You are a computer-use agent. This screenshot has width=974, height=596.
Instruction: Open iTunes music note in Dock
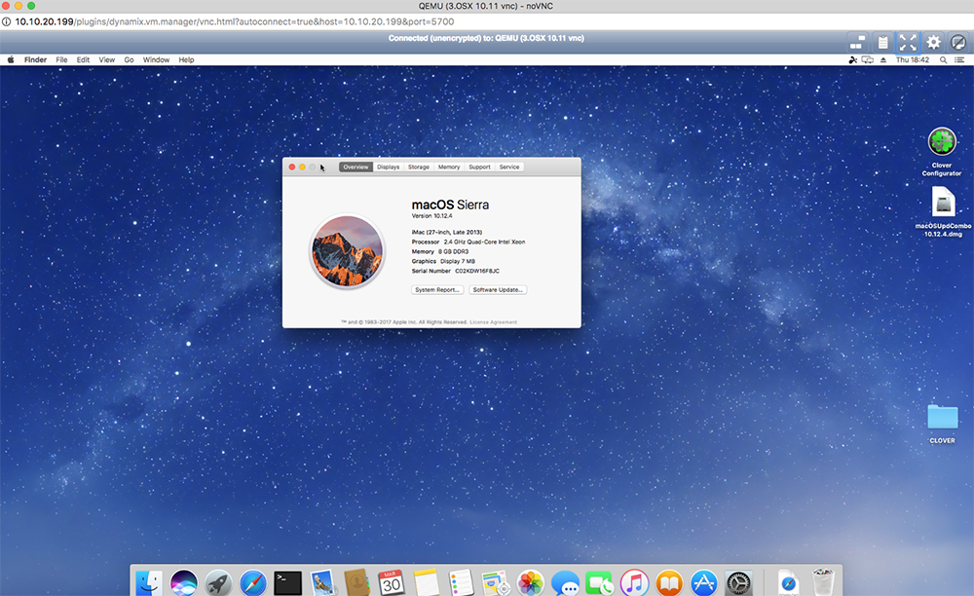[x=634, y=583]
